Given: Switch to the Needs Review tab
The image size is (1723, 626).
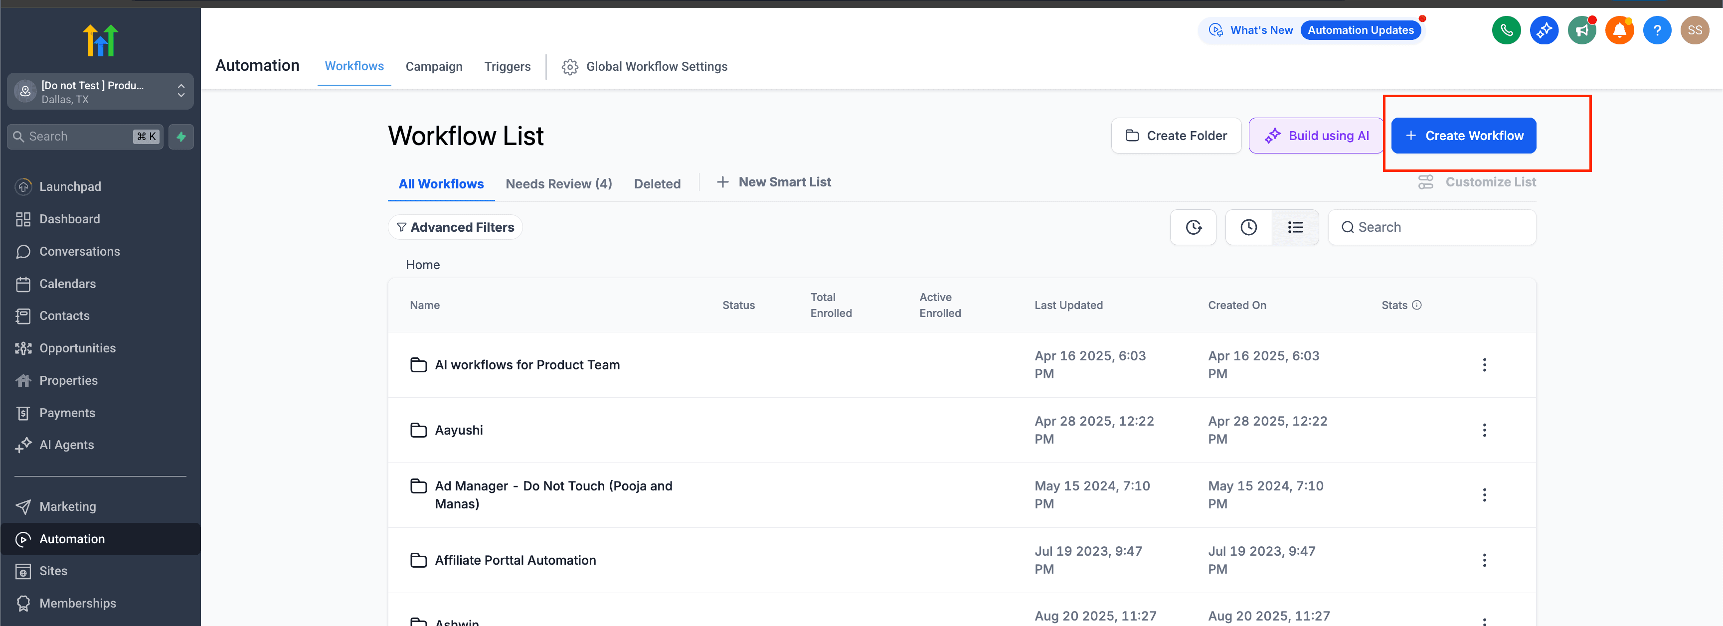Looking at the screenshot, I should pos(559,183).
